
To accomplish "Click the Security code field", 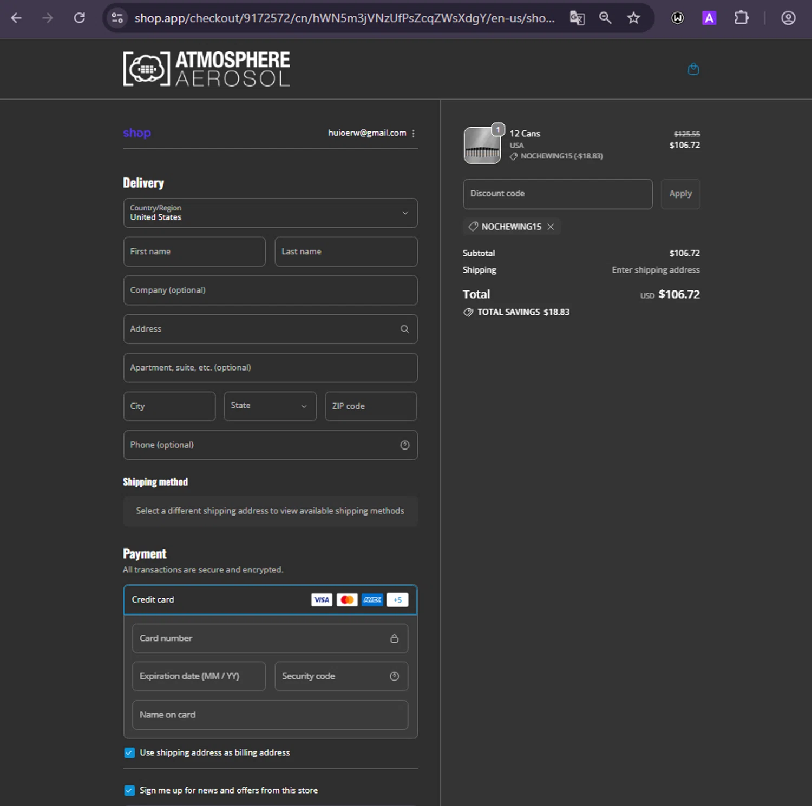I will [341, 676].
